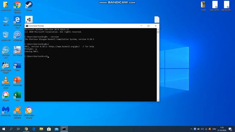Open the blank file behind Command Prompt

(x=157, y=19)
